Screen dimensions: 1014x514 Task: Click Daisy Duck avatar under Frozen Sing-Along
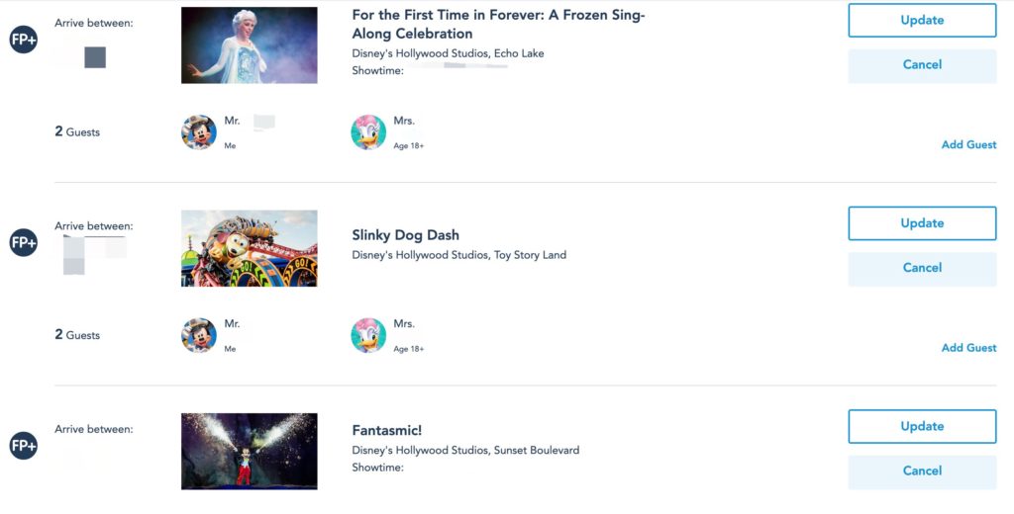[x=368, y=132]
